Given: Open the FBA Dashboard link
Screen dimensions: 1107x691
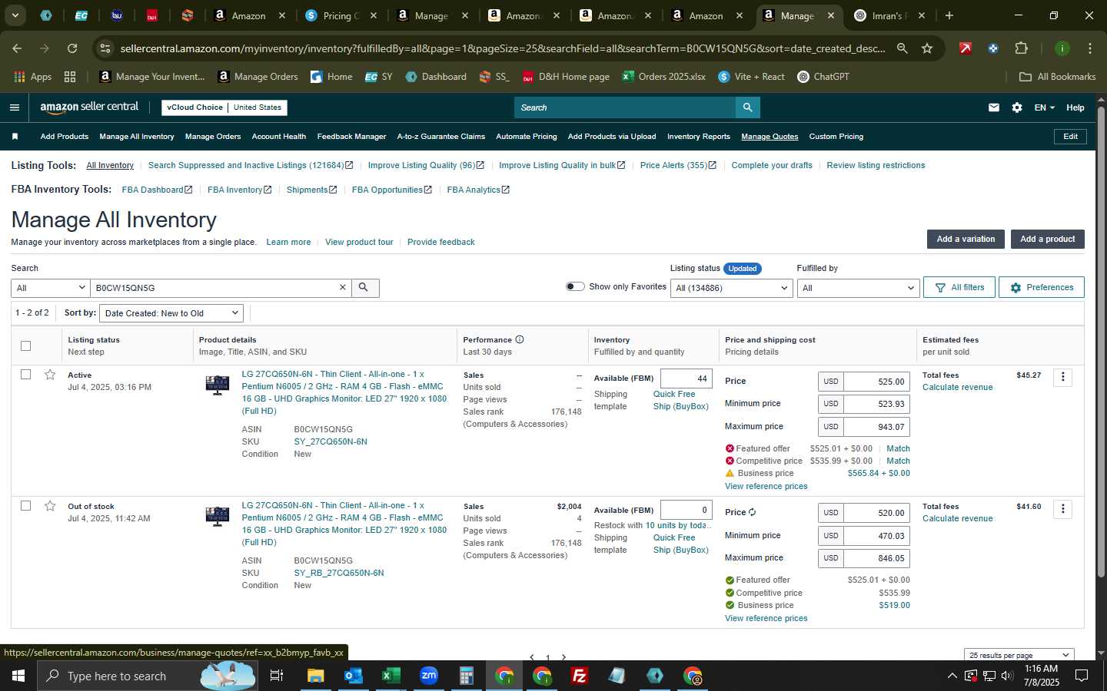Looking at the screenshot, I should (x=157, y=190).
